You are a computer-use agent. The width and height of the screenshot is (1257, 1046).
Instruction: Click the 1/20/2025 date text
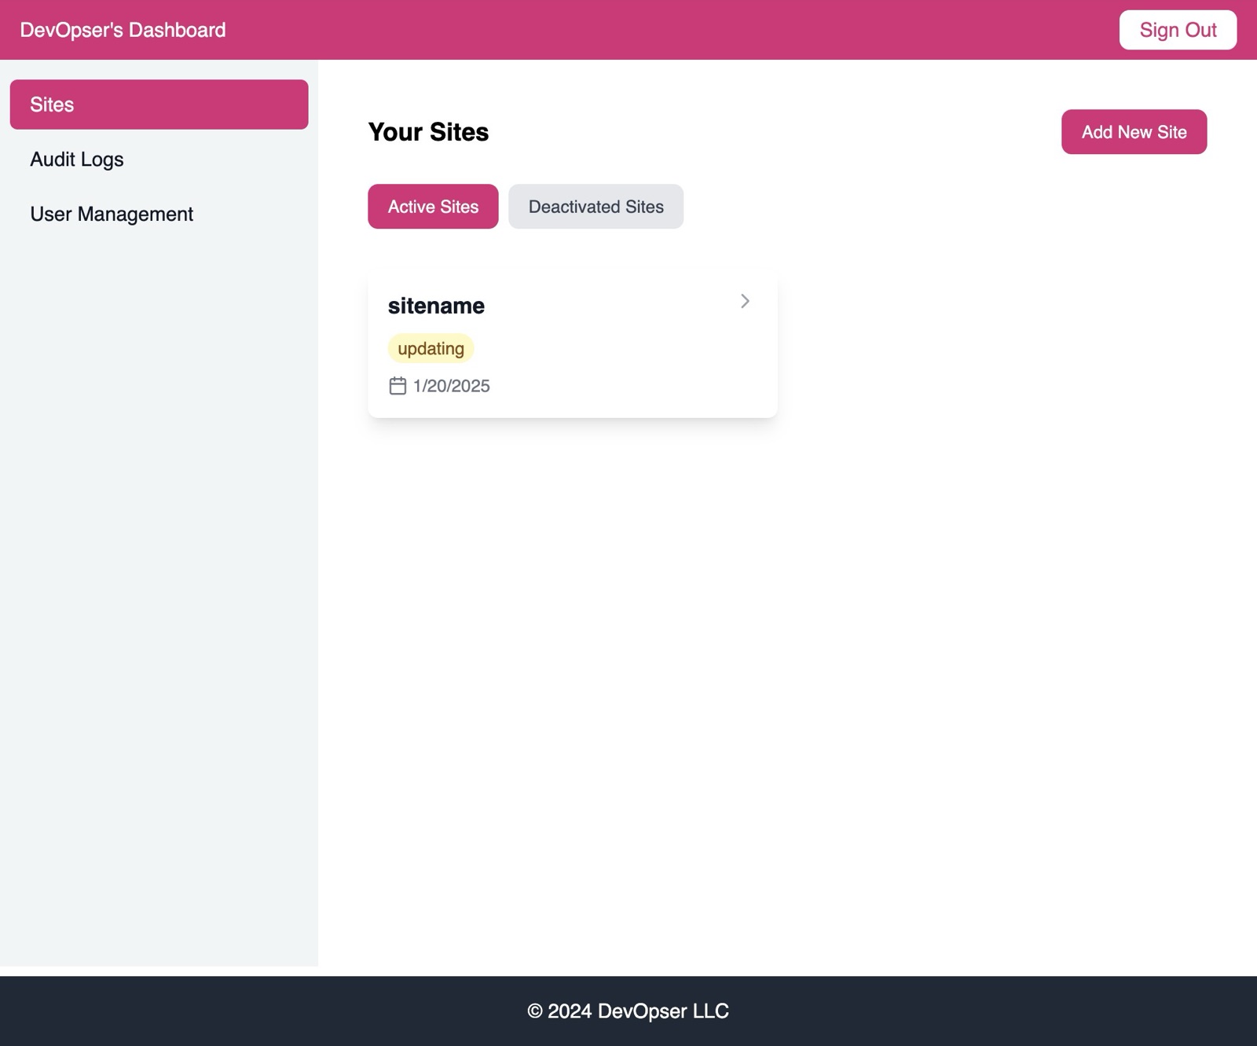[451, 386]
